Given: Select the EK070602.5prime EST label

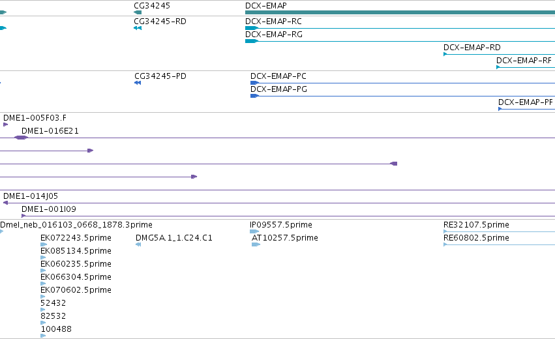Looking at the screenshot, I should (76, 290).
